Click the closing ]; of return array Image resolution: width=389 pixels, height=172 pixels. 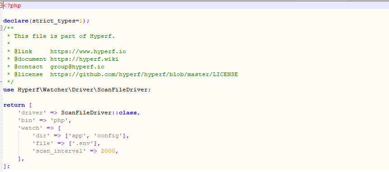(x=7, y=166)
